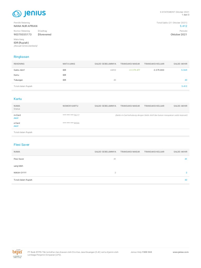
Task: Click the Jenius logo at top left
Action: coord(29,14)
